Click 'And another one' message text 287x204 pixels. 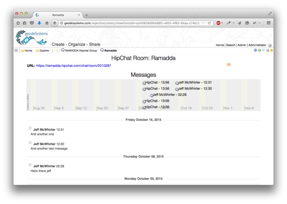tap(42, 134)
